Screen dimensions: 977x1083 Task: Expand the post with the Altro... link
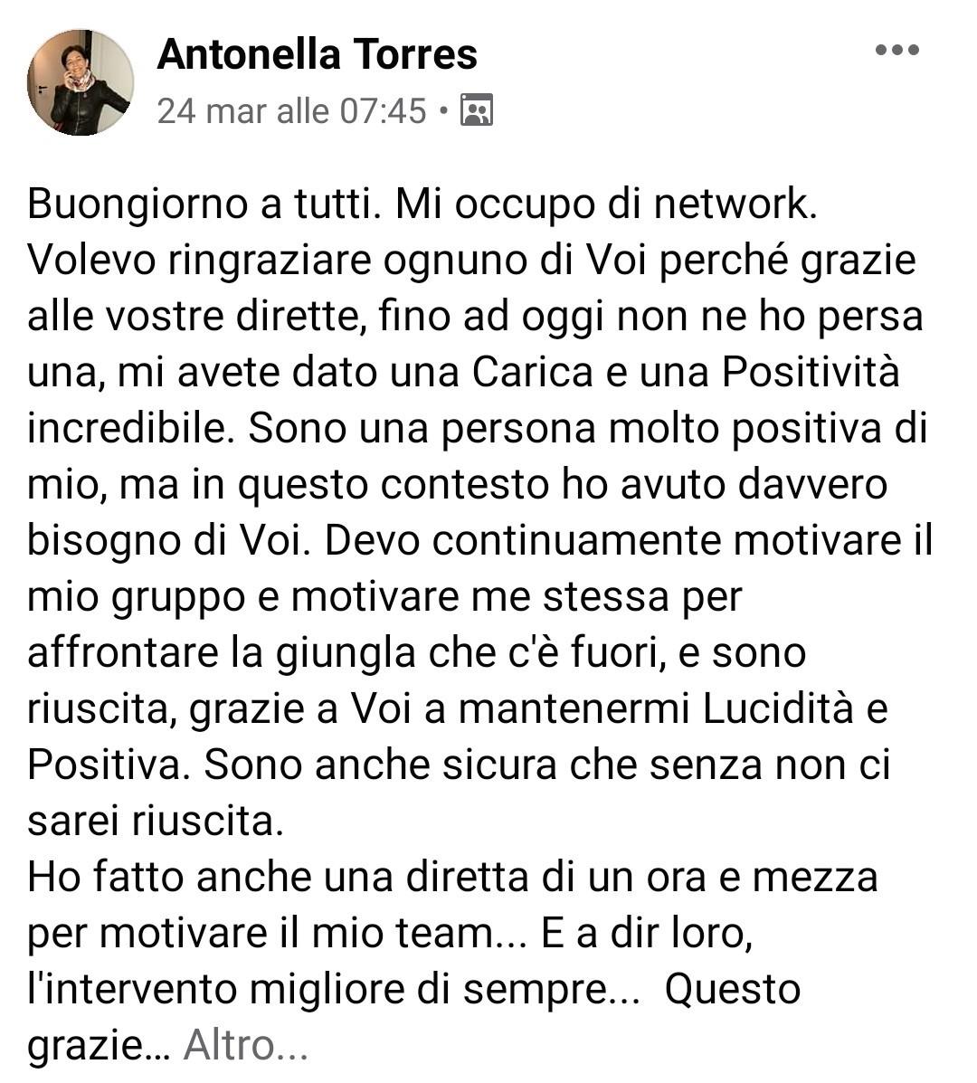coord(246,1045)
